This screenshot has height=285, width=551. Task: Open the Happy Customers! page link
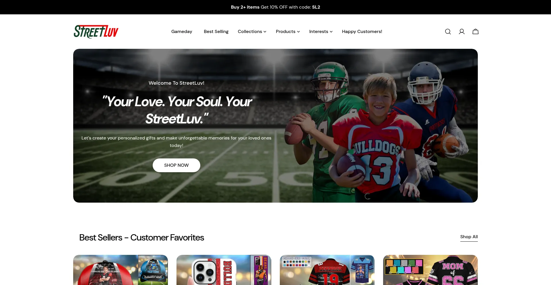click(x=362, y=32)
